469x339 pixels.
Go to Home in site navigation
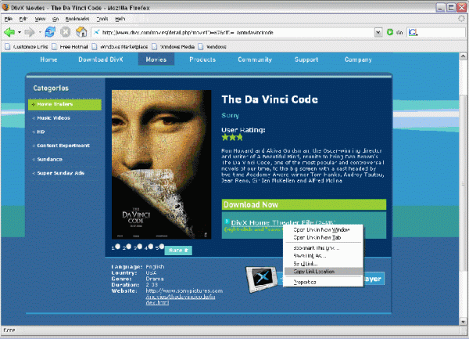tap(48, 60)
